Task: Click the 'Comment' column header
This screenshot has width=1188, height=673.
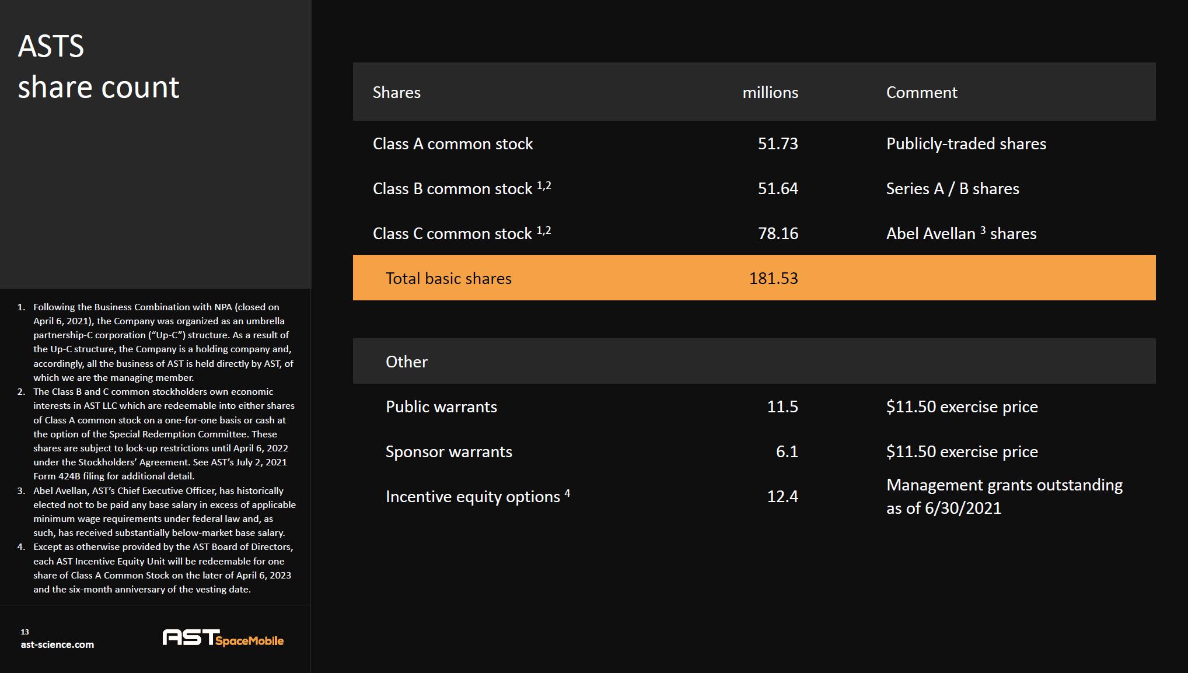Action: click(922, 92)
